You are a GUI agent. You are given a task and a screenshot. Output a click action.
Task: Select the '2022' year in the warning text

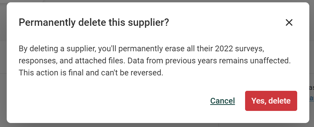click(224, 49)
